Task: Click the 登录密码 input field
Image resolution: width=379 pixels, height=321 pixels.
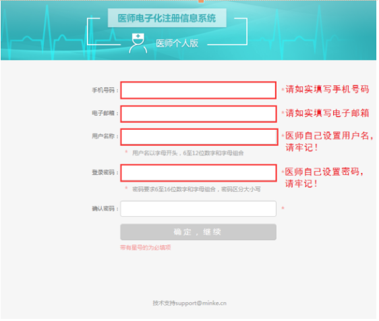Action: 198,173
